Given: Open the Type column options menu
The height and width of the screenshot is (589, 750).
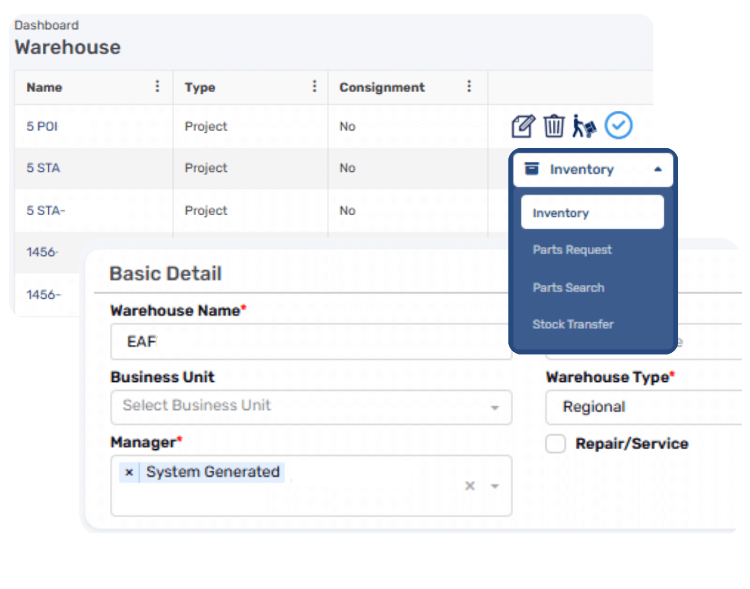Looking at the screenshot, I should click(x=314, y=86).
